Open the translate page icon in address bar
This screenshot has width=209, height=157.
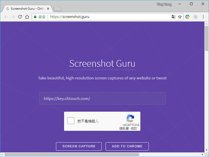173,17
